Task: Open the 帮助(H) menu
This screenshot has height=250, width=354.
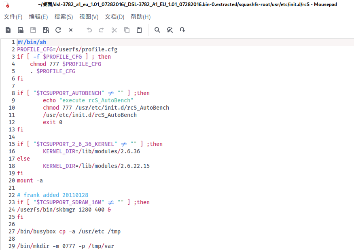Action: (141, 17)
